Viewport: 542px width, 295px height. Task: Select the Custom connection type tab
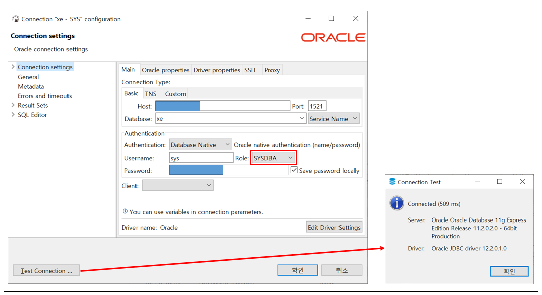point(176,94)
